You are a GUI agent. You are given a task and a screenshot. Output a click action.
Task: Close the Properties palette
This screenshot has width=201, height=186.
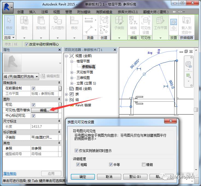coord(60,50)
